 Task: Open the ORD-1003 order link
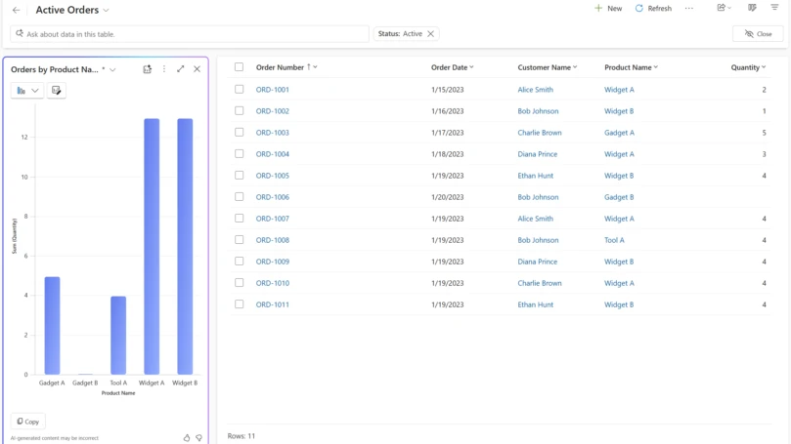[272, 133]
